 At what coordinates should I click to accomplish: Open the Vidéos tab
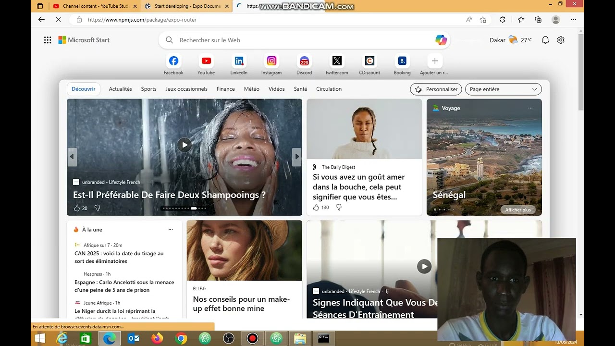(x=277, y=89)
